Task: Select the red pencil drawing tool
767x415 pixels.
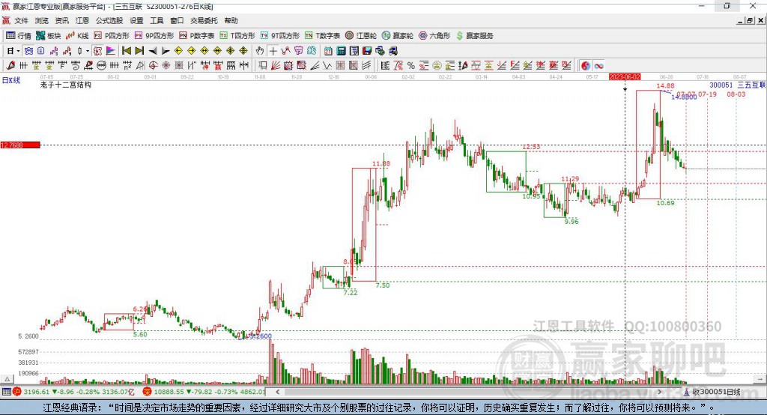Action: click(10, 66)
